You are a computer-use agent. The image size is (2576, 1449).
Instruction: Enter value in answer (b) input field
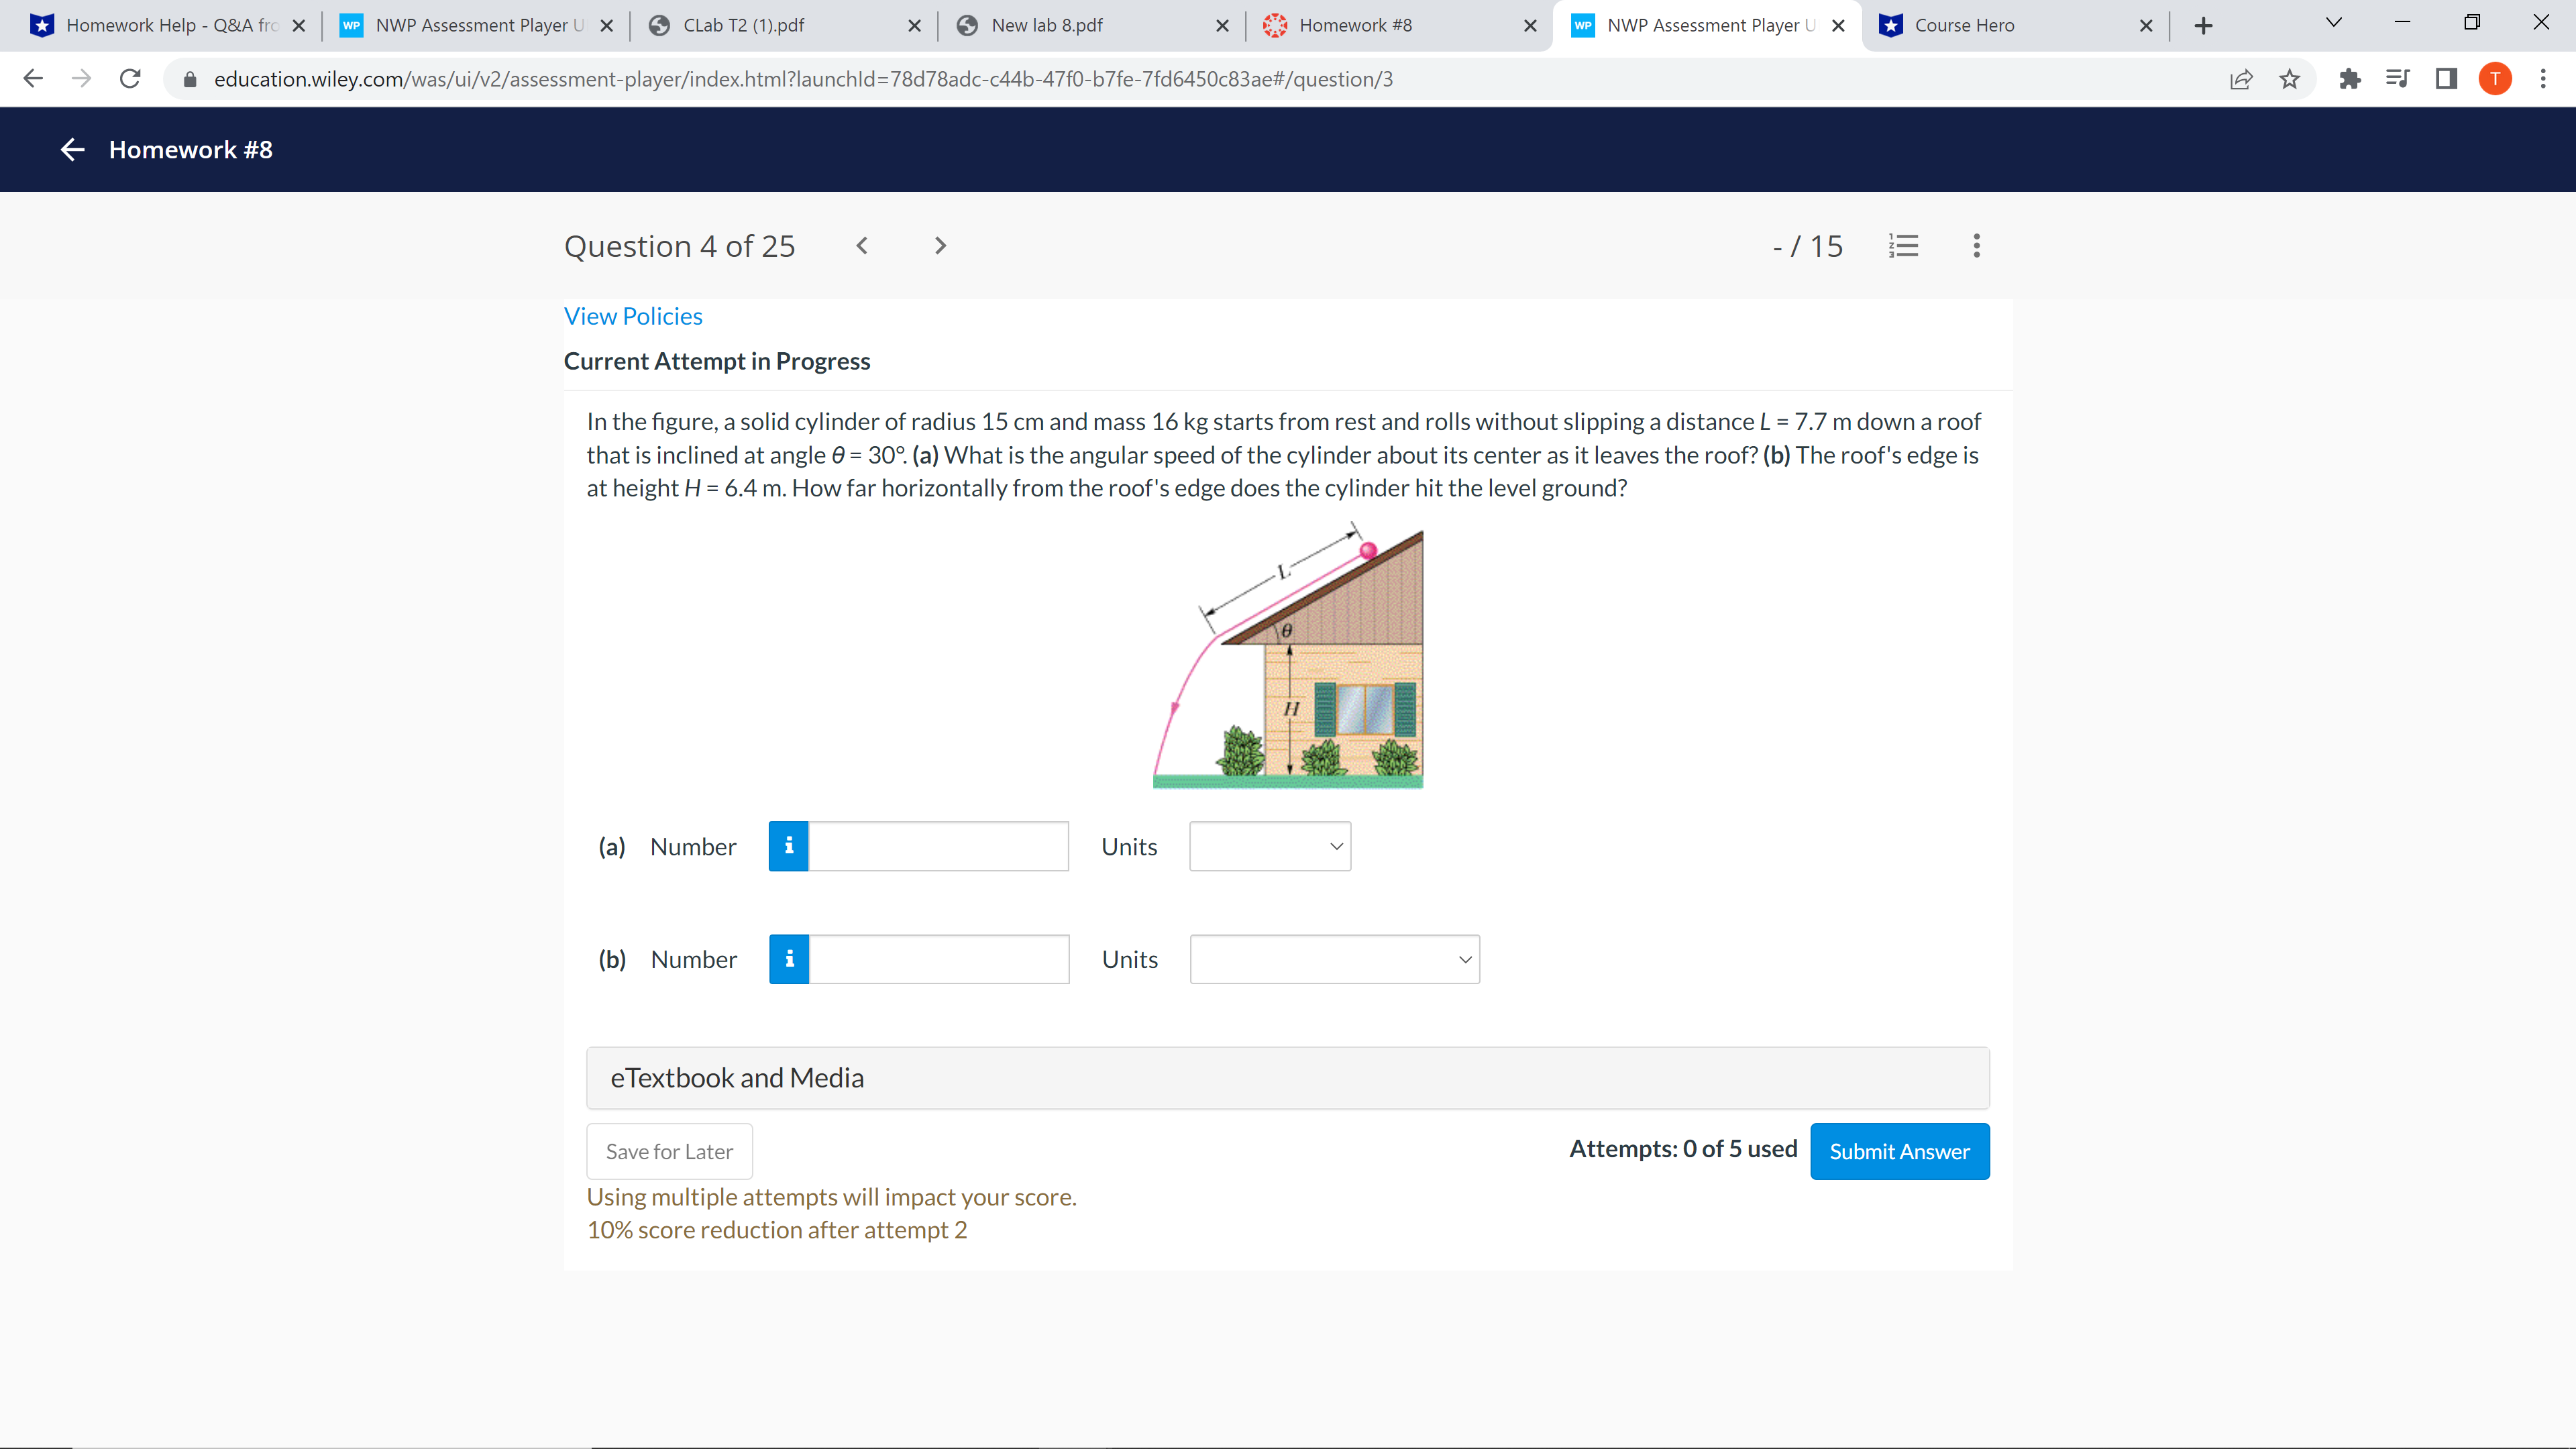click(939, 959)
